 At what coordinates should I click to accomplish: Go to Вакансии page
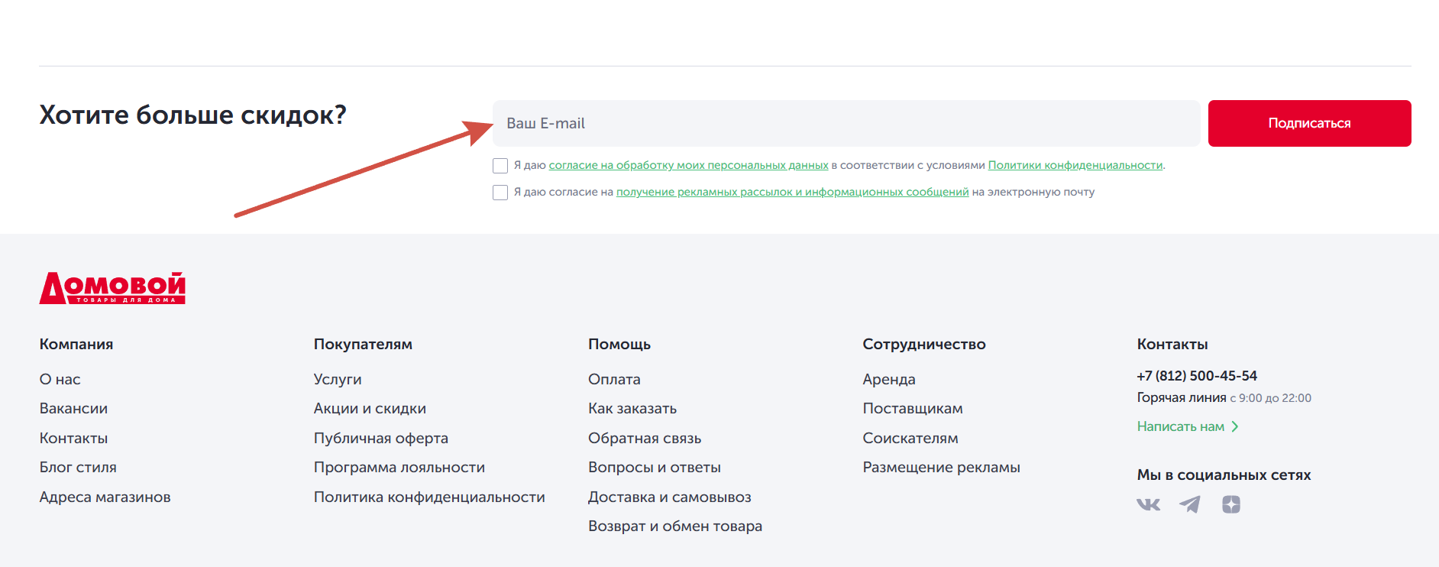(73, 408)
